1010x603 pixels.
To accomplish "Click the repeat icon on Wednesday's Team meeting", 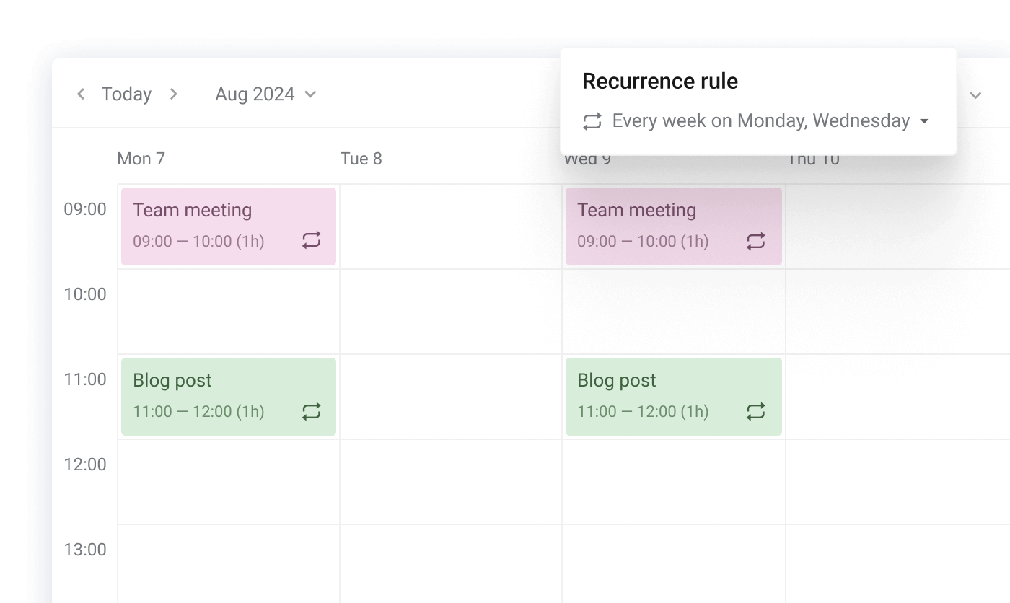I will pyautogui.click(x=755, y=241).
